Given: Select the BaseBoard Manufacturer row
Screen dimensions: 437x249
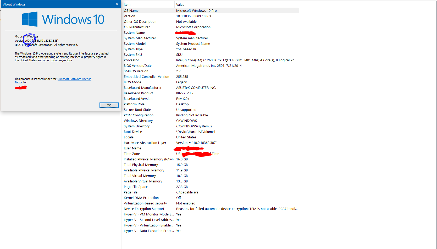Looking at the screenshot, I should click(x=211, y=88).
